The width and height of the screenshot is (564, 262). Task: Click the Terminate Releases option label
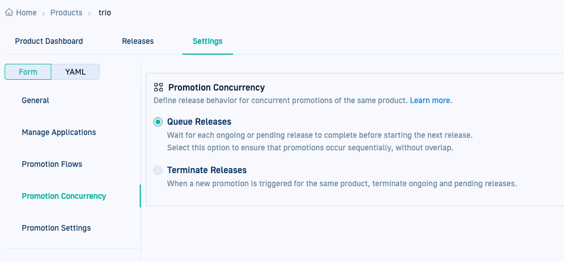pyautogui.click(x=206, y=170)
